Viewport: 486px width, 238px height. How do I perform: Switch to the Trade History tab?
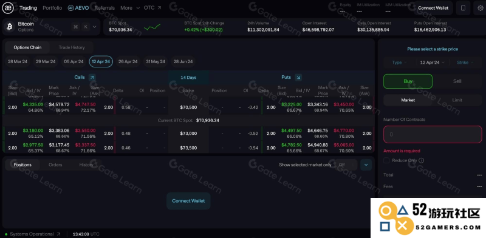point(72,47)
